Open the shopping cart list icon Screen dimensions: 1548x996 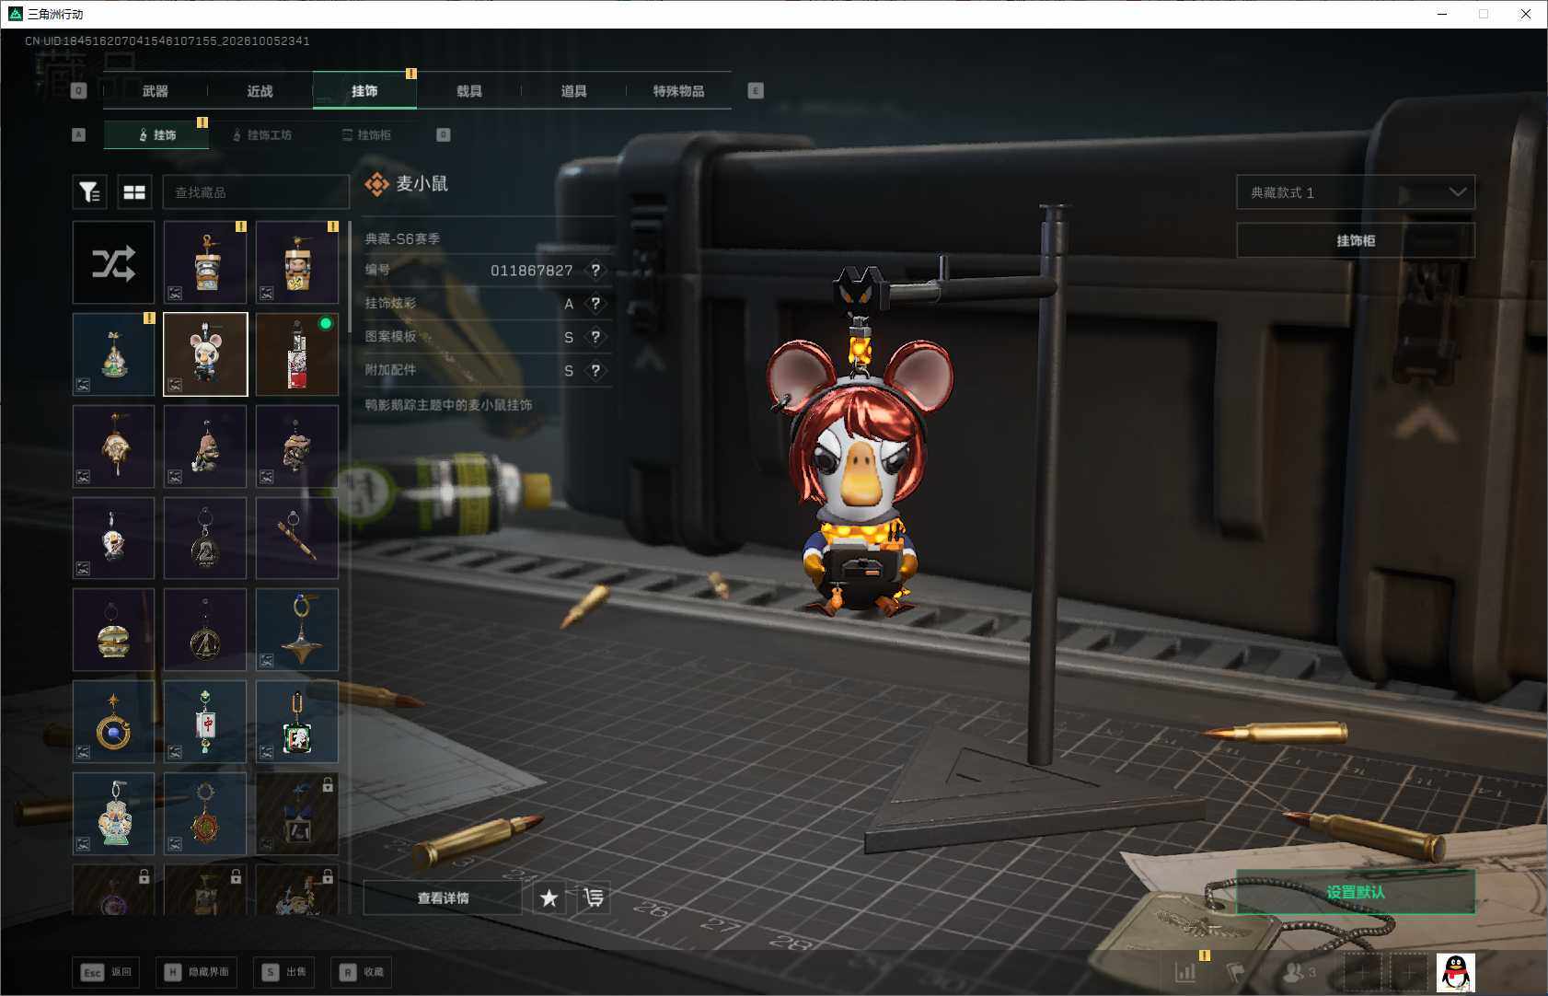[x=594, y=898]
